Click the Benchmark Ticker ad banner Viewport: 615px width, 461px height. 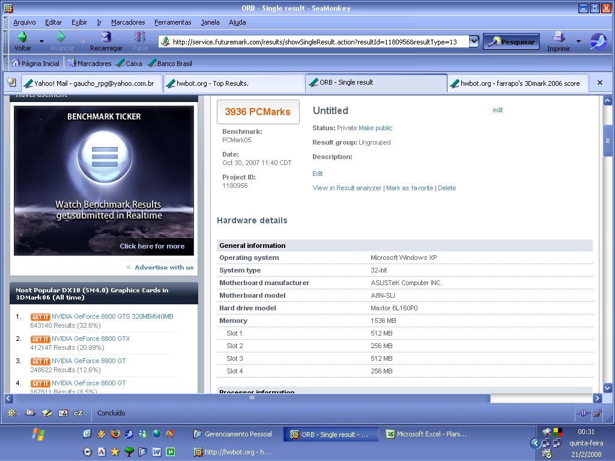pyautogui.click(x=103, y=180)
